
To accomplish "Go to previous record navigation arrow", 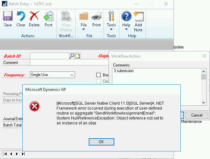I will (x=11, y=154).
